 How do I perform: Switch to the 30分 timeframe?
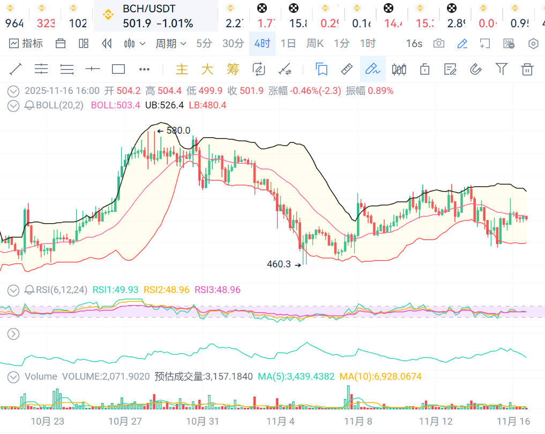(233, 43)
